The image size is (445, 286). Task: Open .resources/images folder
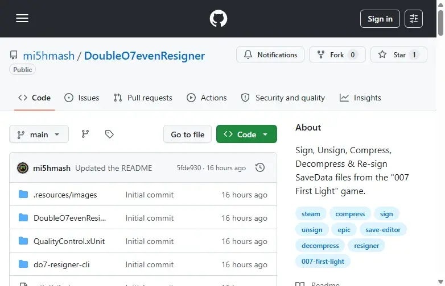pos(65,195)
